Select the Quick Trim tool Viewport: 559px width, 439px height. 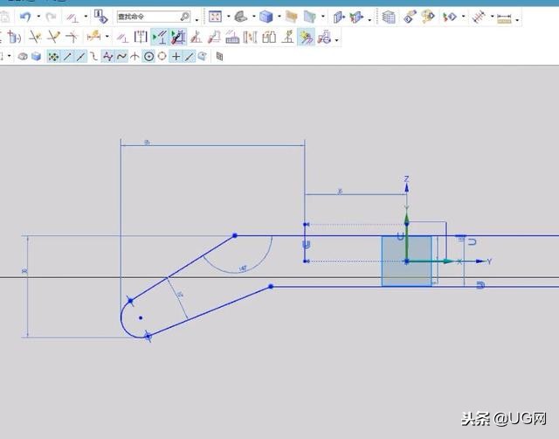coord(35,37)
